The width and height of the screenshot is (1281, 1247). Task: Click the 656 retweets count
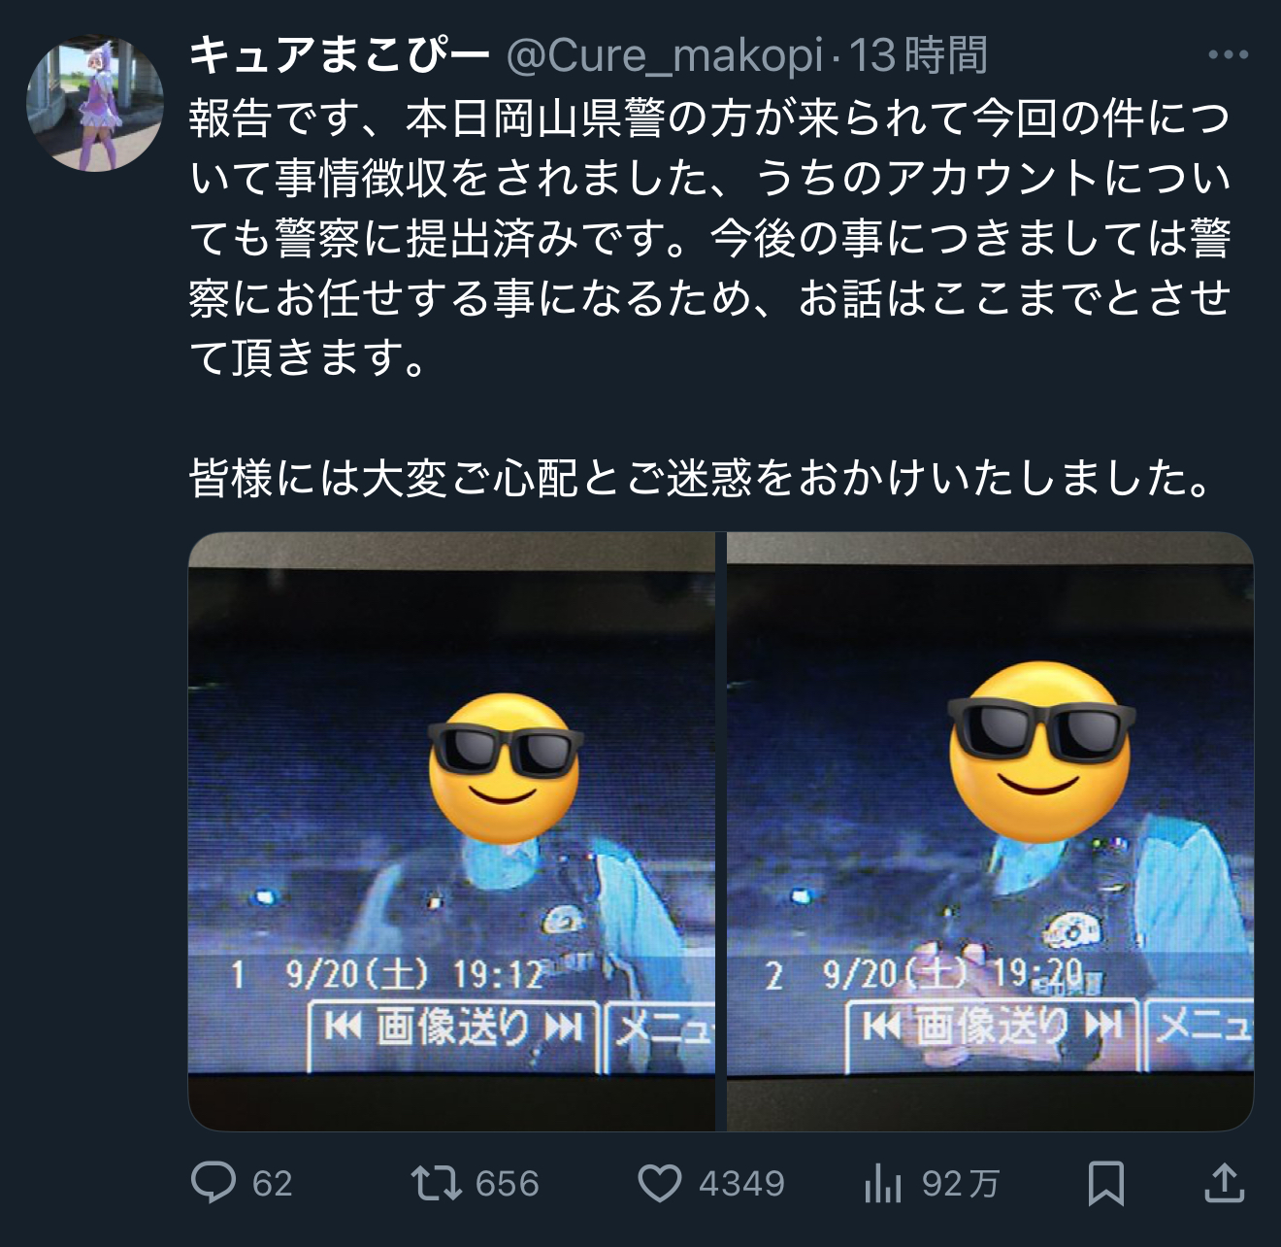pos(508,1184)
